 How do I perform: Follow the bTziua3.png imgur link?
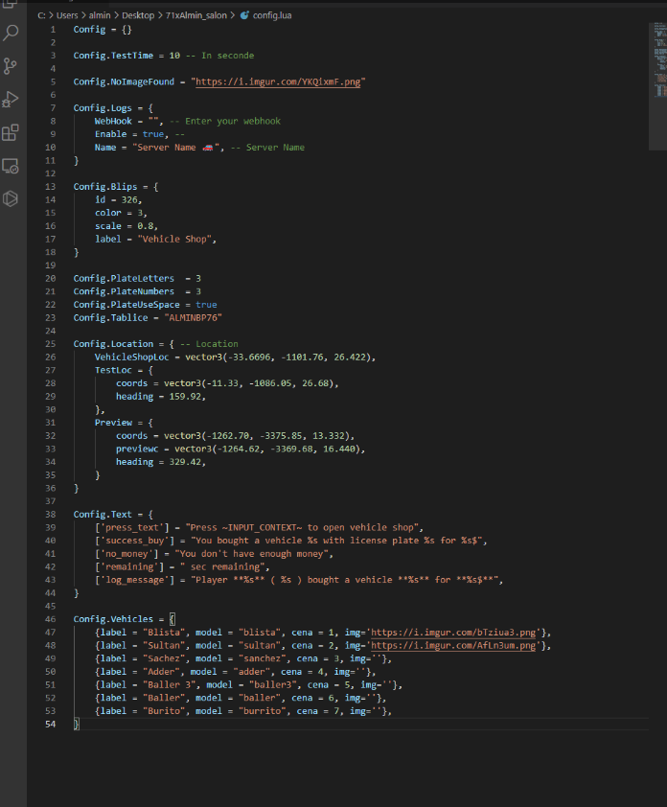453,633
